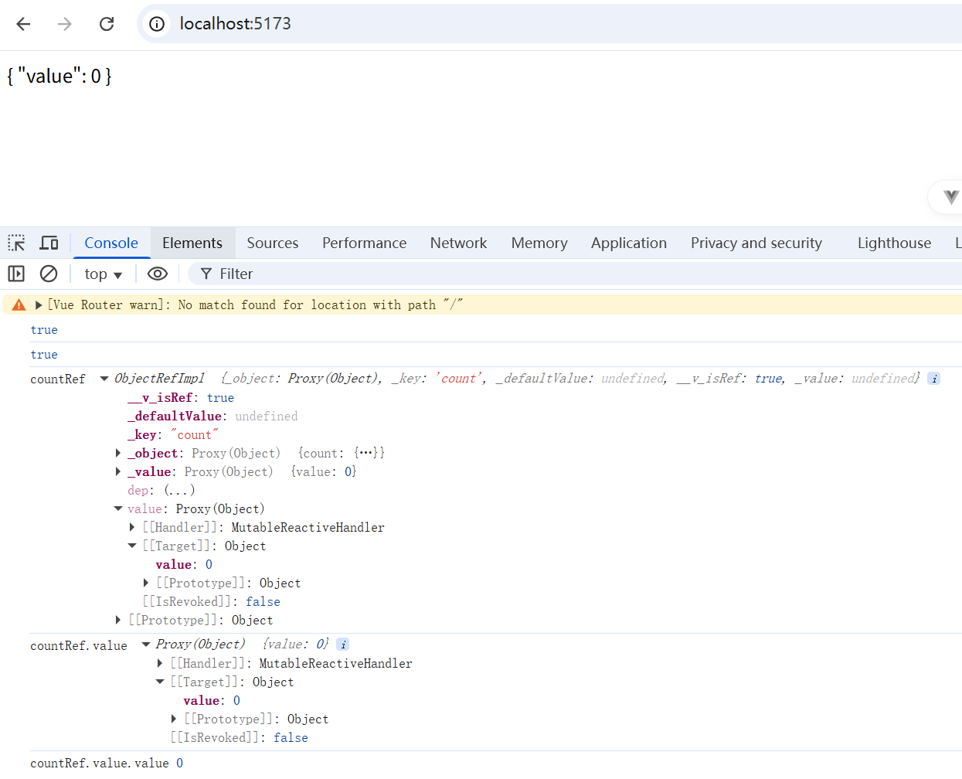Click the warning triangle icon
This screenshot has height=779, width=962.
click(x=19, y=305)
